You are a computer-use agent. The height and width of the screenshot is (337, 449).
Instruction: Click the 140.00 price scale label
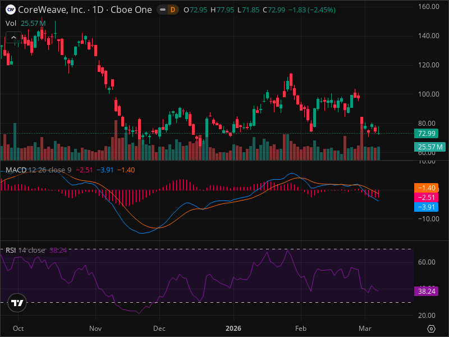[x=428, y=36]
